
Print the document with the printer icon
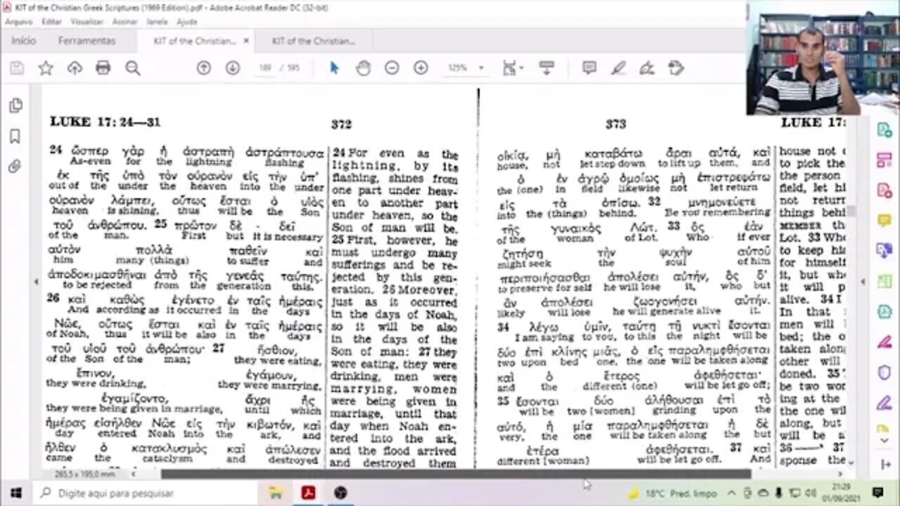click(103, 68)
